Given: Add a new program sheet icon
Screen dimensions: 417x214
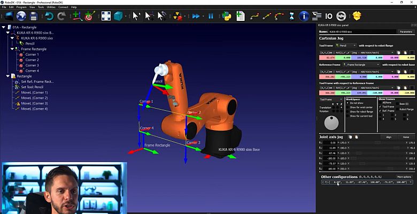Looking at the screenshot, I should (x=240, y=16).
